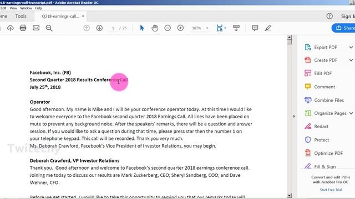Open the Window menu
Screen dimensions: 355x199
click(26, 8)
